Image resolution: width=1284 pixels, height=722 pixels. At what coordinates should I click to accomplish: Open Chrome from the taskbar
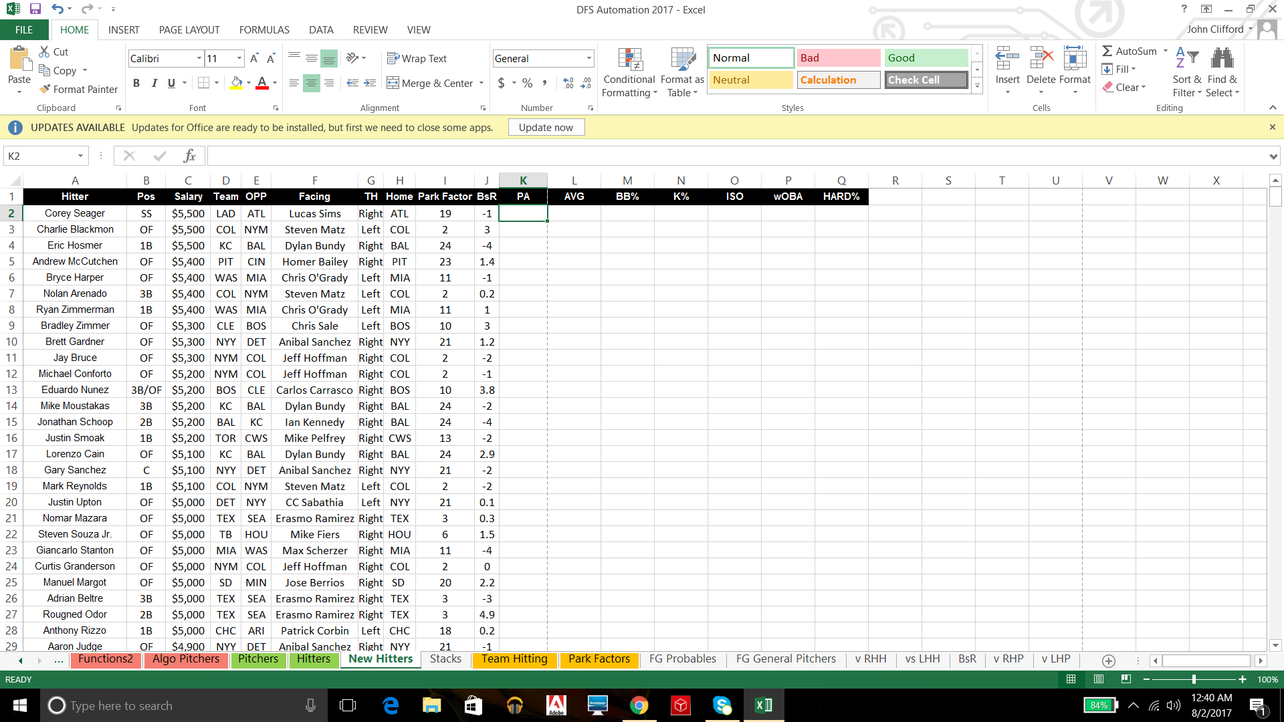click(x=639, y=706)
